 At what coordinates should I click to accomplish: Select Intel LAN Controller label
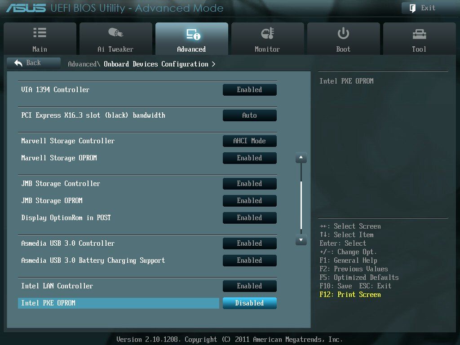pyautogui.click(x=57, y=286)
